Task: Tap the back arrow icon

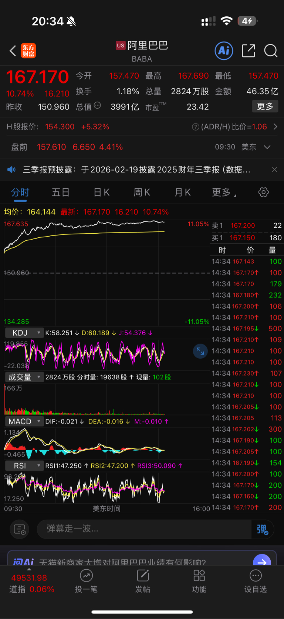Action: (x=13, y=51)
